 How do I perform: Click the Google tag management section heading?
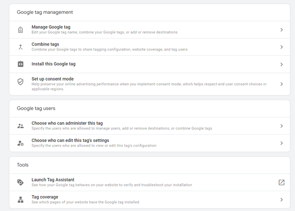(x=45, y=12)
